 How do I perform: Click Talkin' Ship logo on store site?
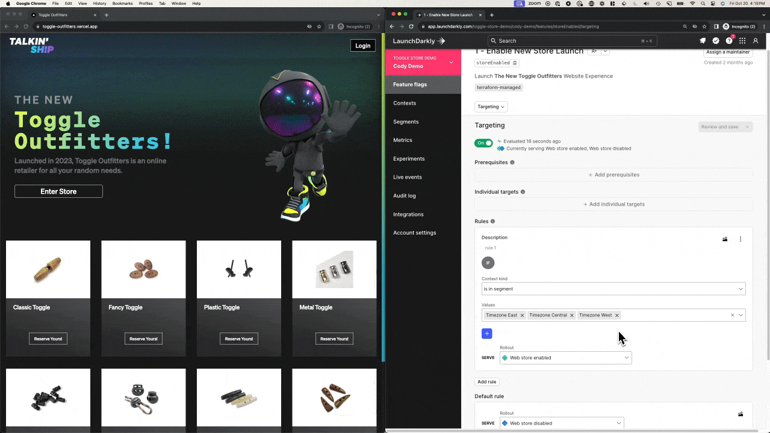pyautogui.click(x=31, y=45)
